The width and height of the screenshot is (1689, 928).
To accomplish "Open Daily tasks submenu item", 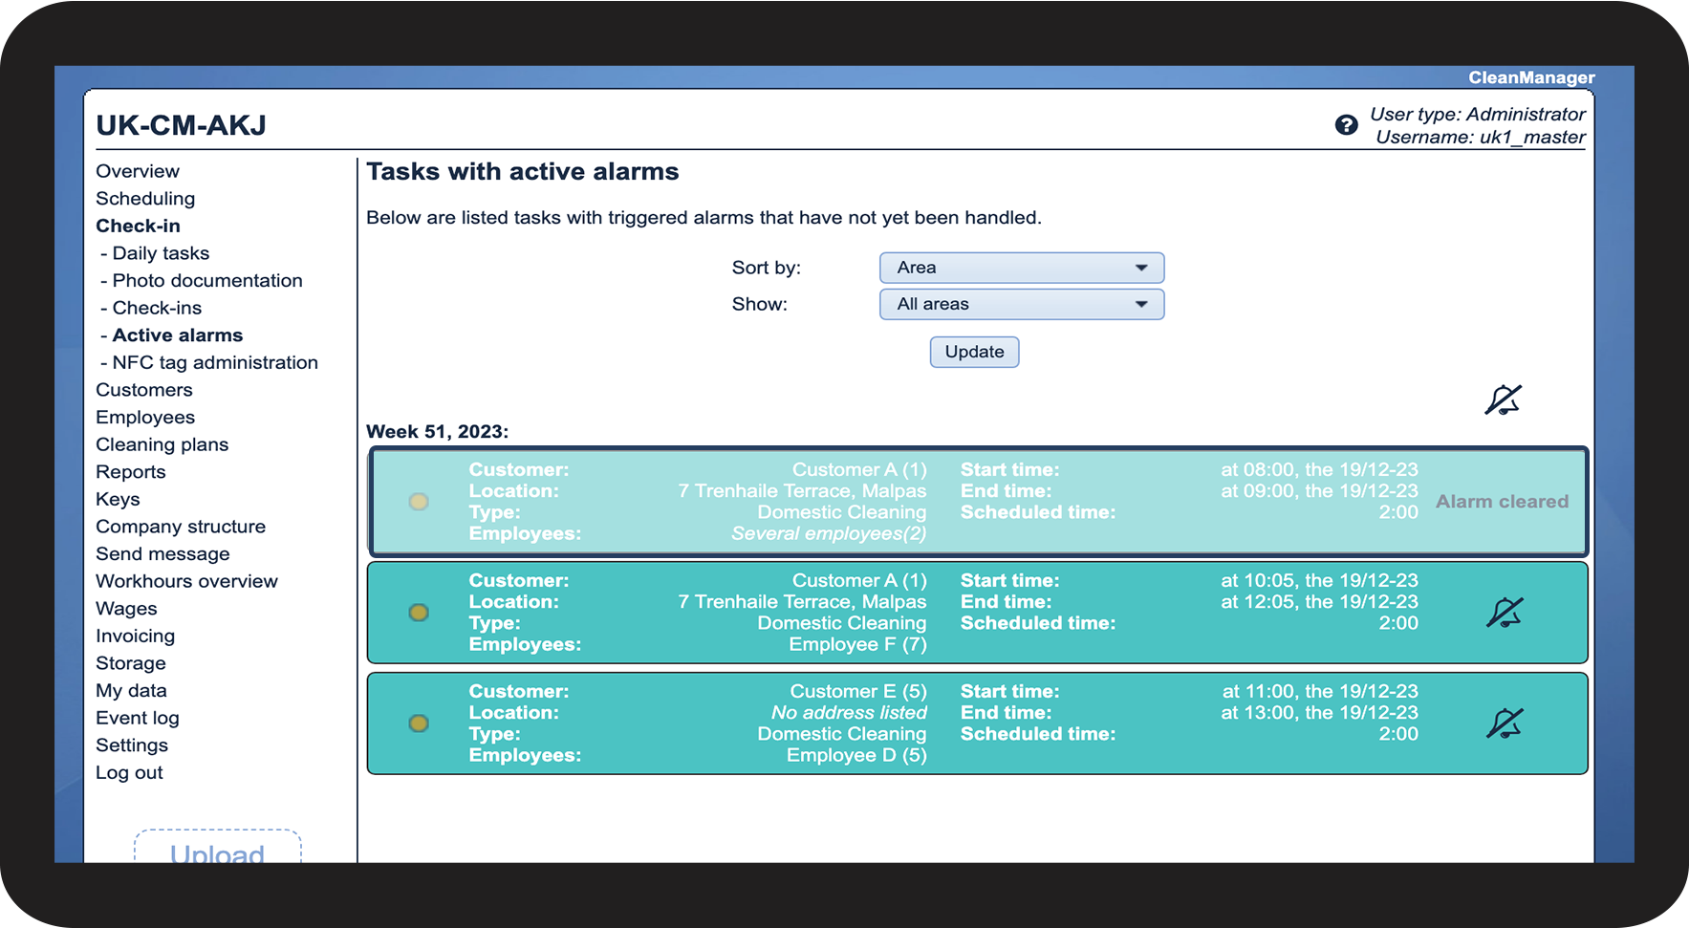I will pyautogui.click(x=161, y=253).
